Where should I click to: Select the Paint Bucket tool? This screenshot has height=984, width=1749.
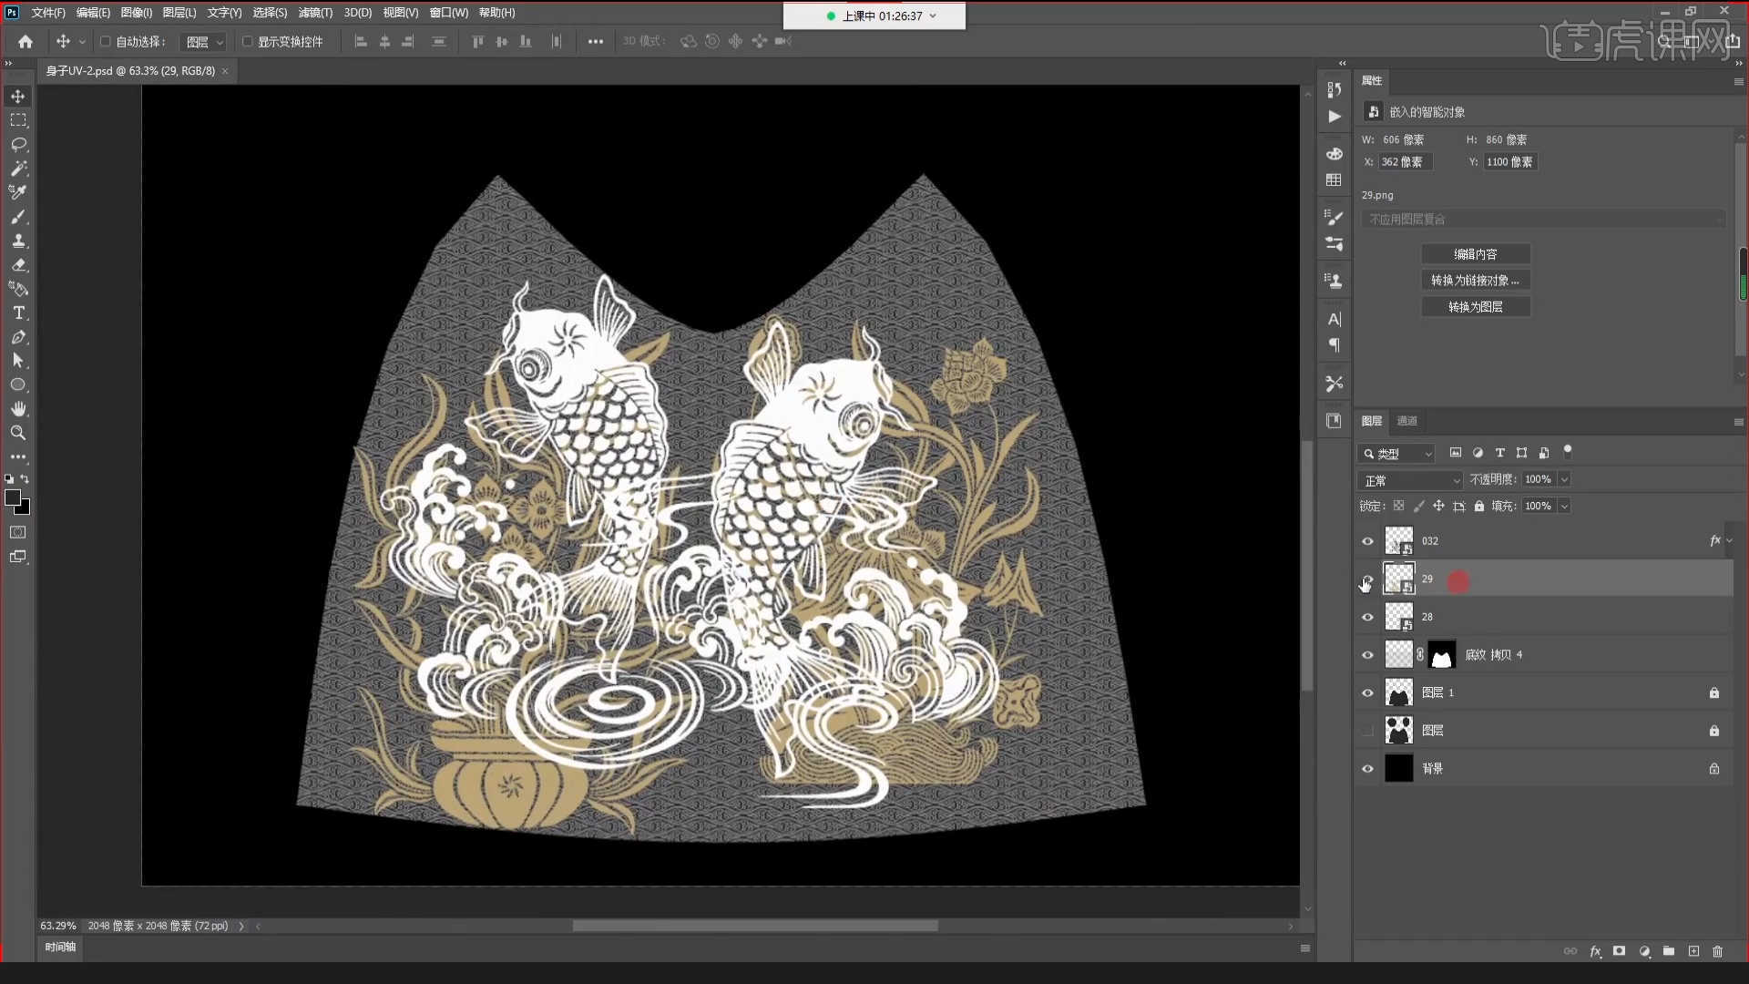[x=18, y=289]
